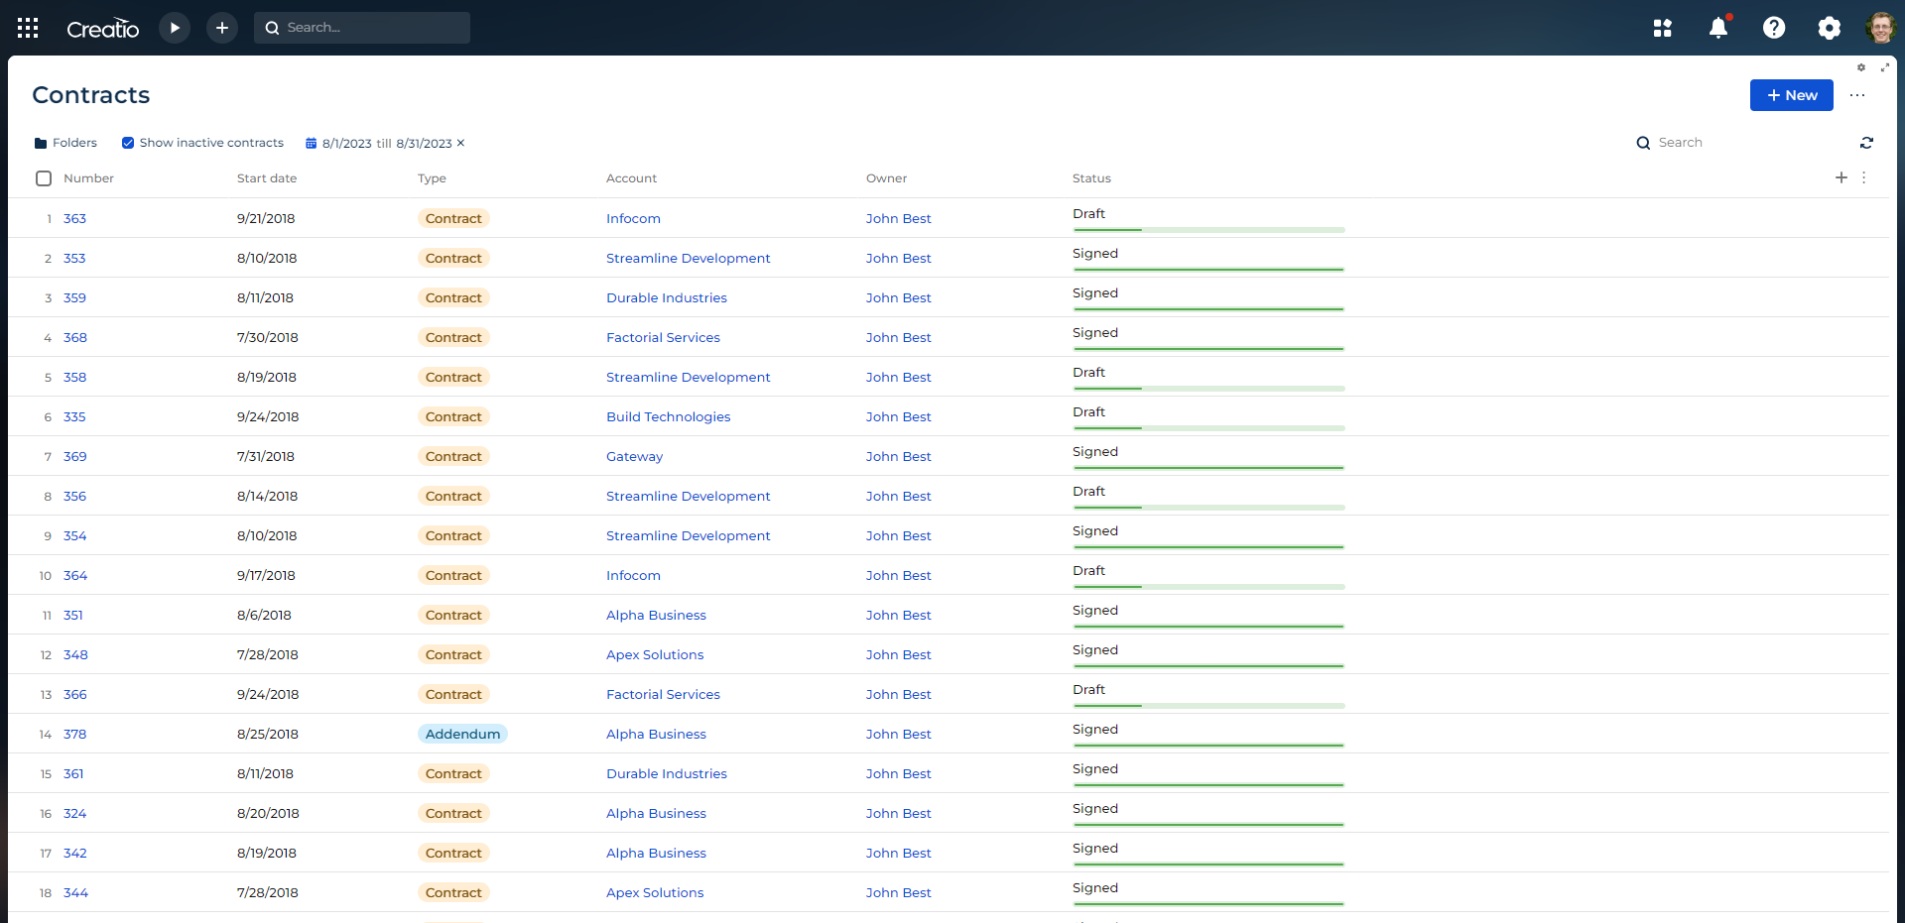The width and height of the screenshot is (1905, 923).
Task: Open help using the question mark icon
Action: click(x=1774, y=27)
